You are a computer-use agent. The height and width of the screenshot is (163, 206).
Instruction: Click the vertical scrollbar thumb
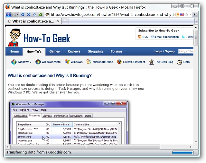click(196, 38)
